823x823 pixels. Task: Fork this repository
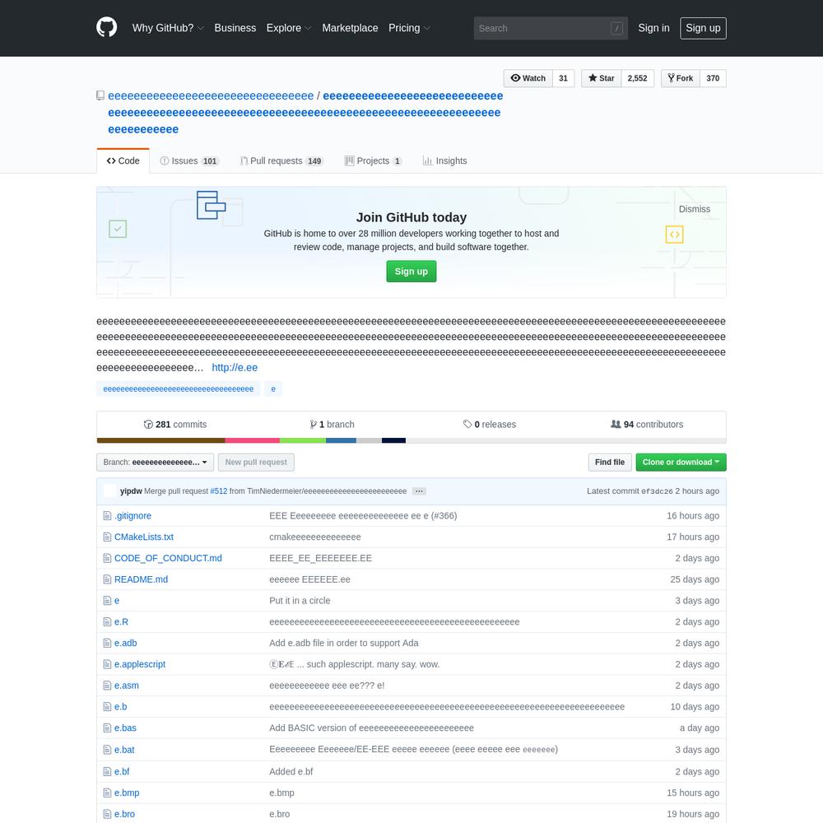coord(681,78)
